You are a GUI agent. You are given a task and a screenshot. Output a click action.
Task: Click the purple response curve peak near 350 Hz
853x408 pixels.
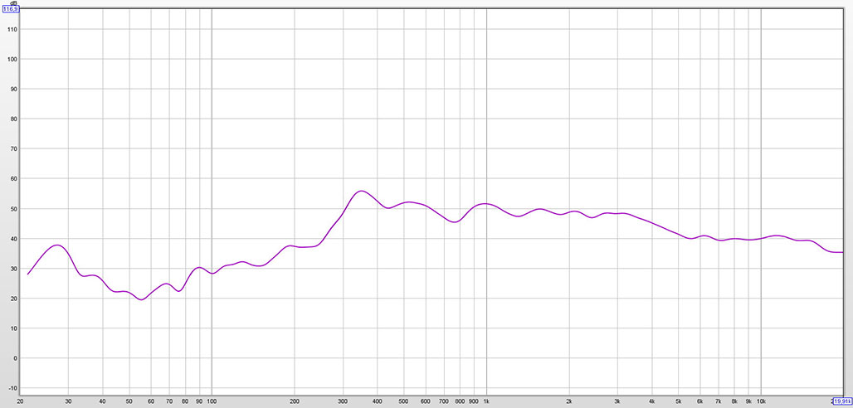[x=361, y=191]
